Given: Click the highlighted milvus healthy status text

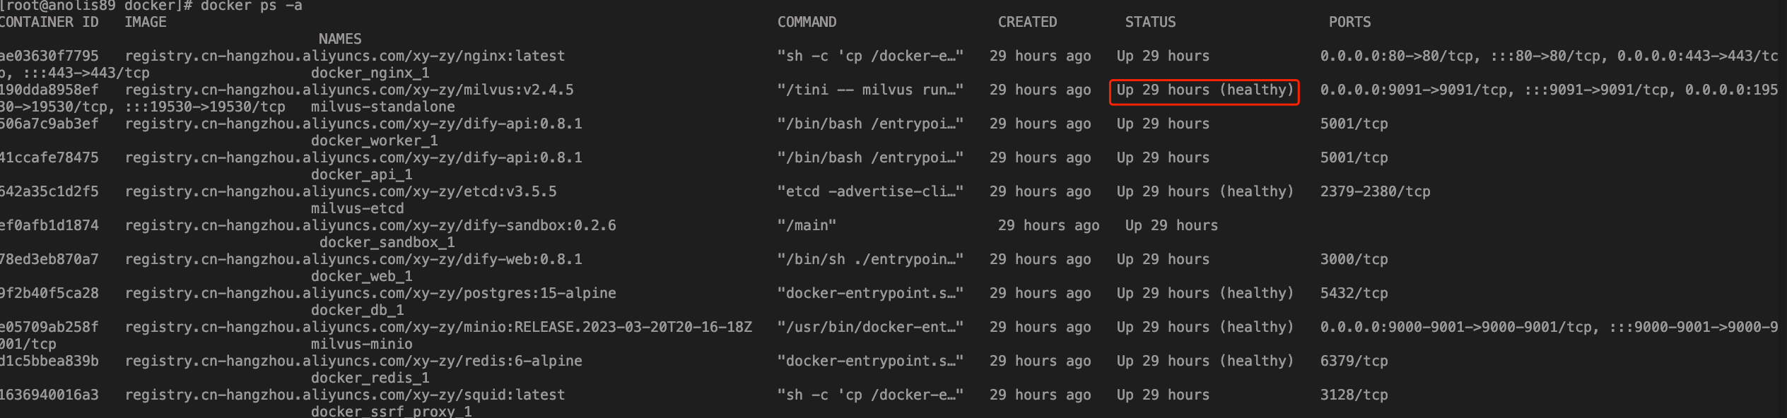Looking at the screenshot, I should [1205, 90].
